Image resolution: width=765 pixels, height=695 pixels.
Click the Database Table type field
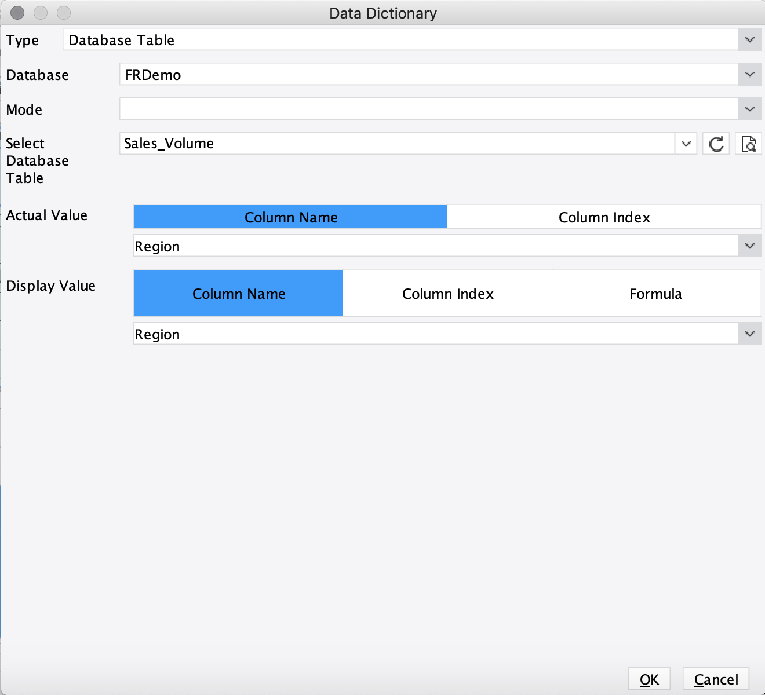(x=400, y=40)
